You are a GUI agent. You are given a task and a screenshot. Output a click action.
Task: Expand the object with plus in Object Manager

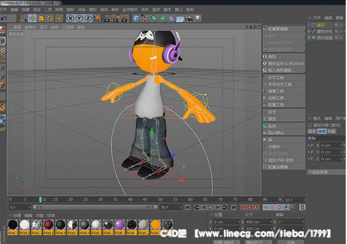tap(309, 31)
